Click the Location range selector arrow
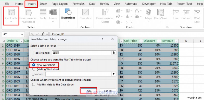Screen dimensions: 204x100 (x=113, y=74)
